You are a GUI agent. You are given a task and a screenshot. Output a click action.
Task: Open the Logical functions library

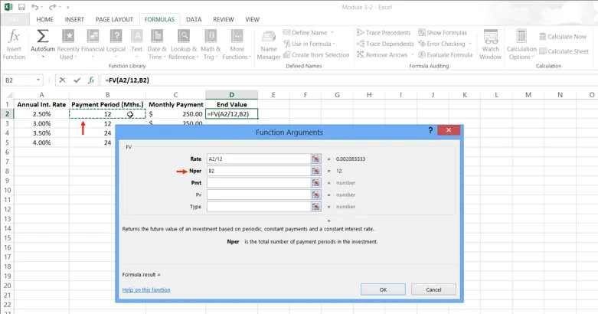[116, 44]
